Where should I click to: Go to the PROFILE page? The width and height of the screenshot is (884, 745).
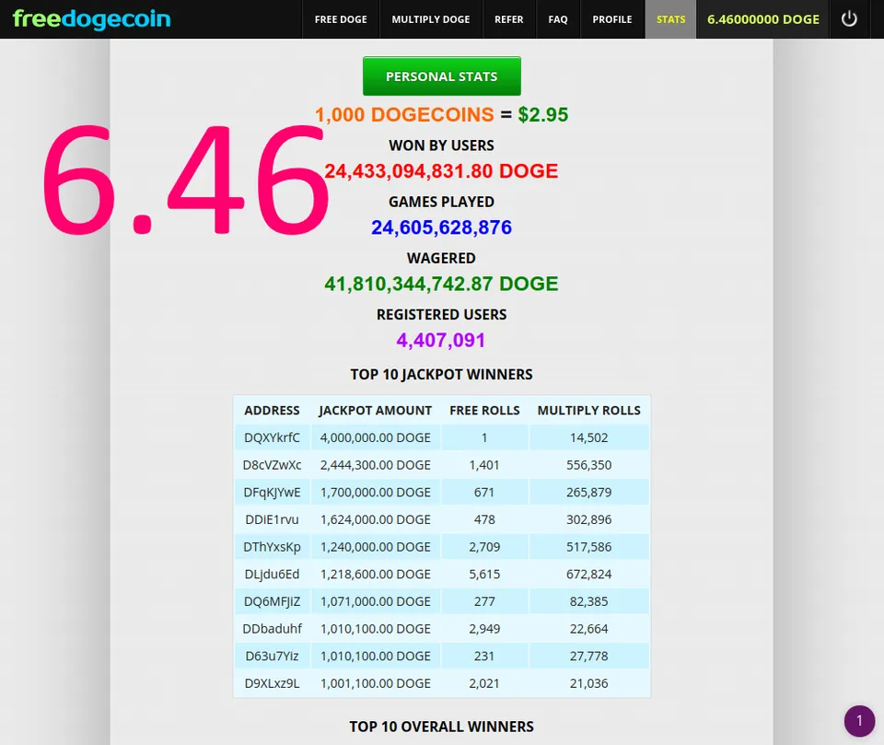click(x=612, y=19)
